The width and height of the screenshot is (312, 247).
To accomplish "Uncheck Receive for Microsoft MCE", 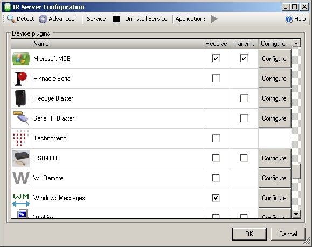I will click(216, 59).
